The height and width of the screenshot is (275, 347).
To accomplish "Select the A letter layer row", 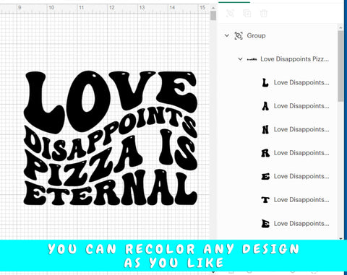I will point(296,106).
